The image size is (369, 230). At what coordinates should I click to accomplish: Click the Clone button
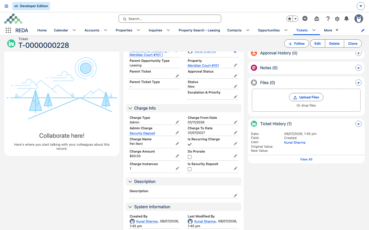tap(353, 44)
